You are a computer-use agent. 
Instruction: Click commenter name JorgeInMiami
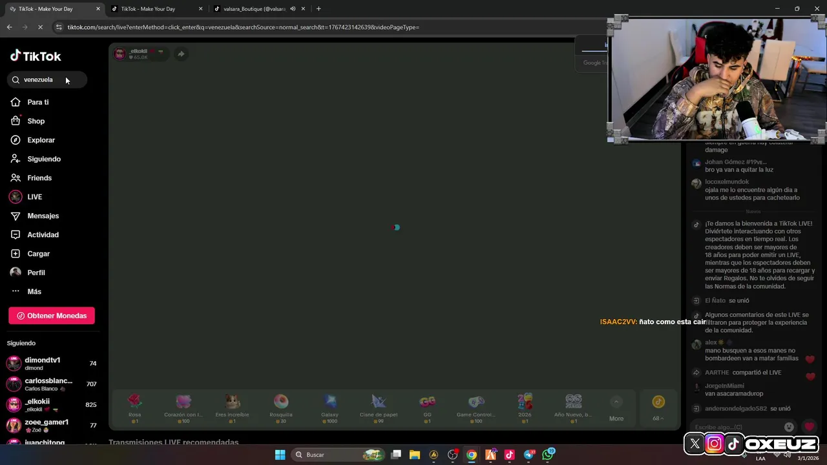[x=724, y=386]
